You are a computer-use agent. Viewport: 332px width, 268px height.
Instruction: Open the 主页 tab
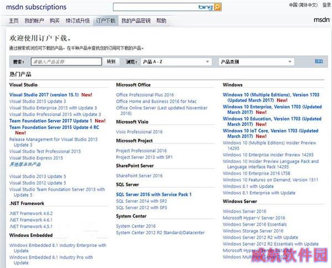point(13,21)
